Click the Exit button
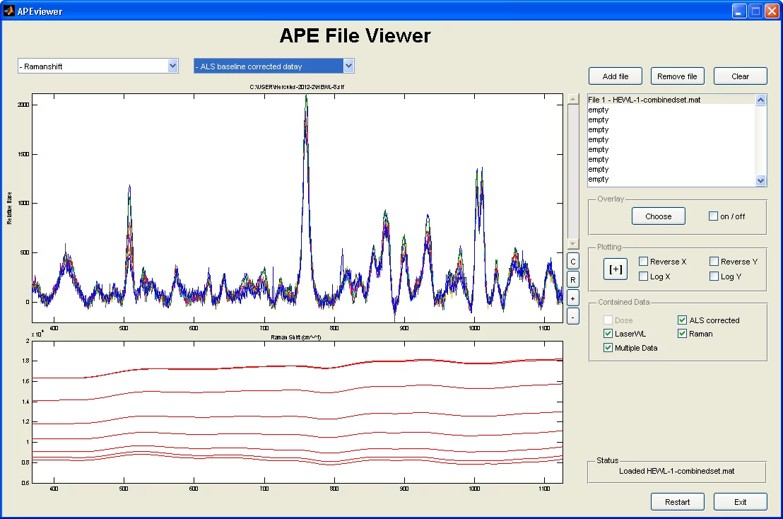The width and height of the screenshot is (783, 519). [x=740, y=502]
